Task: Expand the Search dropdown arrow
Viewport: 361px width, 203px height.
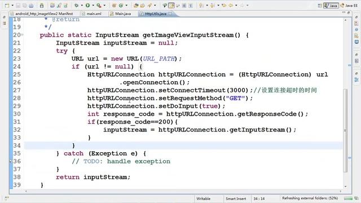Action: [155, 5]
